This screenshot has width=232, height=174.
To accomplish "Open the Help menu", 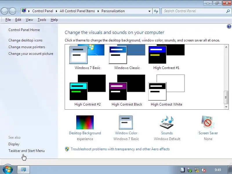I will 54,20.
